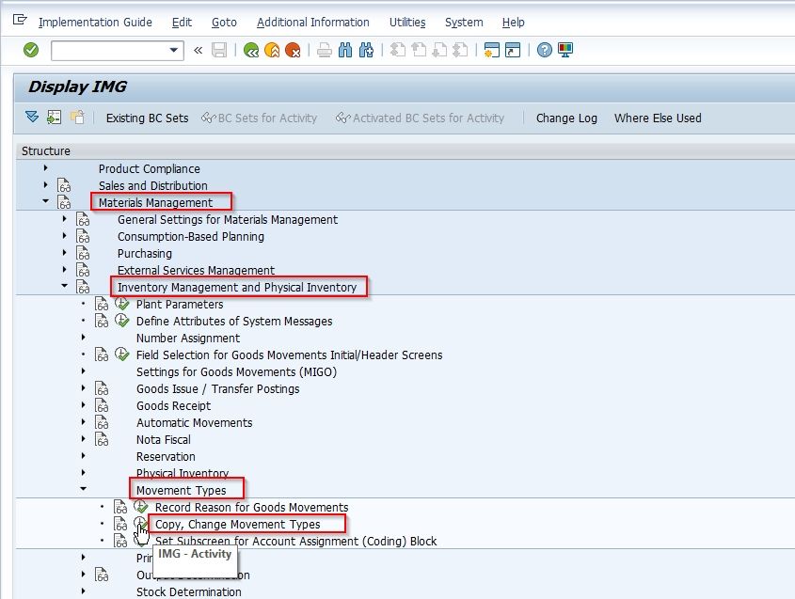Expand the Consumption-Based Planning node
Screen dimensions: 795x599
(x=64, y=236)
